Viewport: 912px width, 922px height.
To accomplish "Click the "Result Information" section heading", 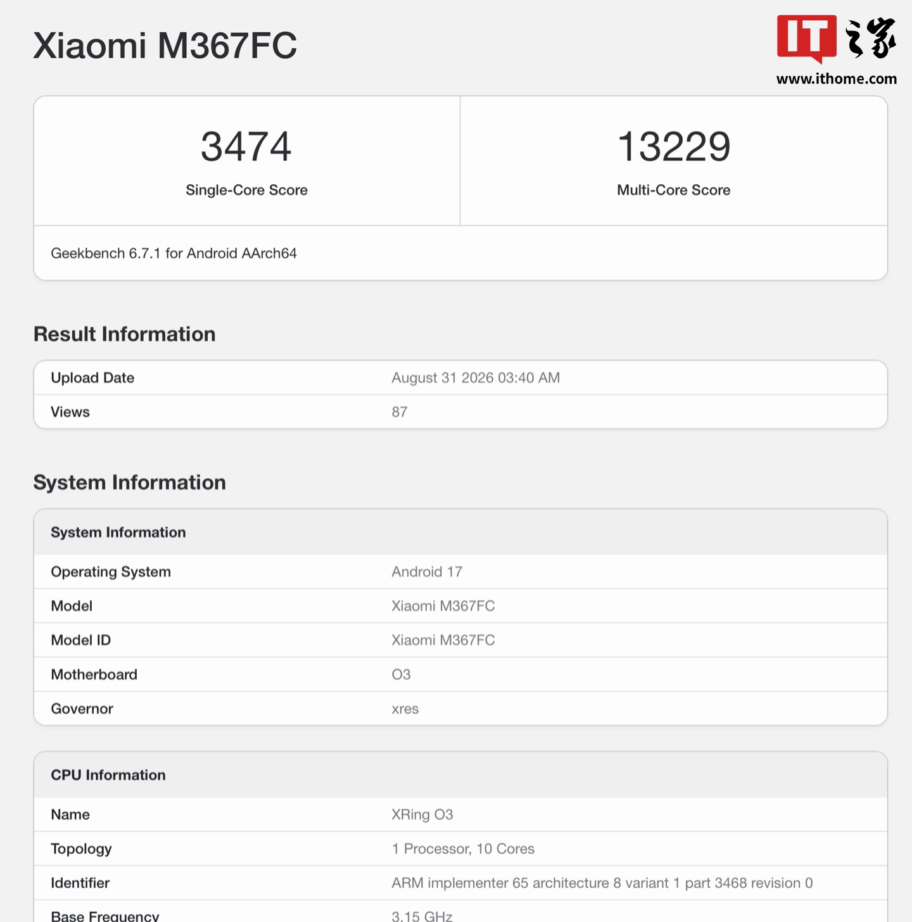I will (x=125, y=334).
